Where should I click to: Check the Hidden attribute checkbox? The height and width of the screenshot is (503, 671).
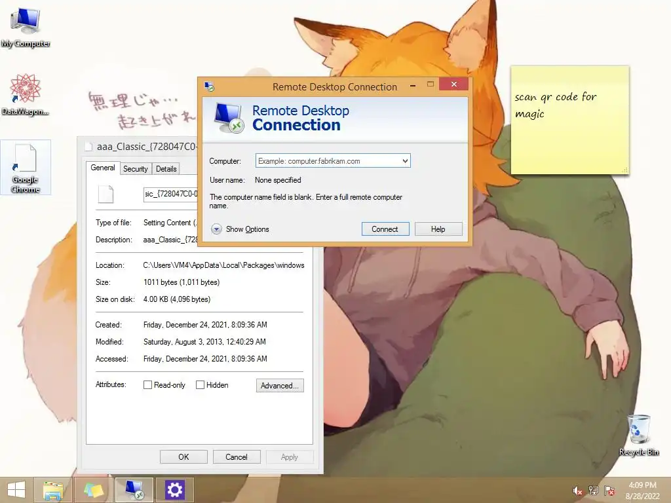point(200,385)
